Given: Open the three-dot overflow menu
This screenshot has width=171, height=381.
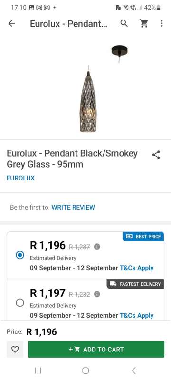Looking at the screenshot, I should (x=161, y=23).
